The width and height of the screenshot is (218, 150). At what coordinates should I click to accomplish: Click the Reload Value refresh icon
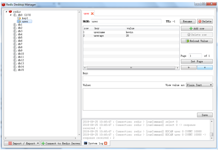(x=188, y=41)
